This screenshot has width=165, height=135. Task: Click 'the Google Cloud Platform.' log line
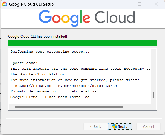coord(40,74)
